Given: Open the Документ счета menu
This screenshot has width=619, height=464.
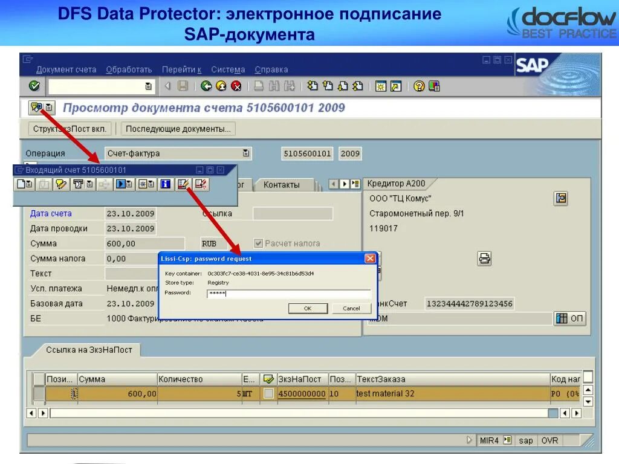Looking at the screenshot, I should click(66, 70).
